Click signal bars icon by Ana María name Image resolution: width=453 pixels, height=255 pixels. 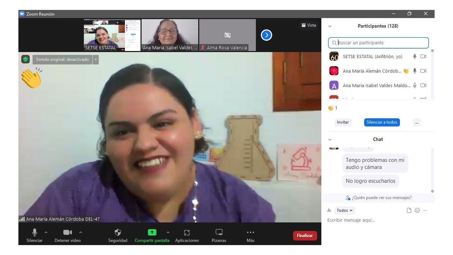click(x=22, y=219)
